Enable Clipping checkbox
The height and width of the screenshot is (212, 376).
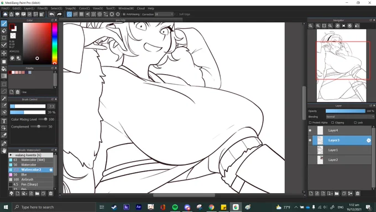coord(333,122)
